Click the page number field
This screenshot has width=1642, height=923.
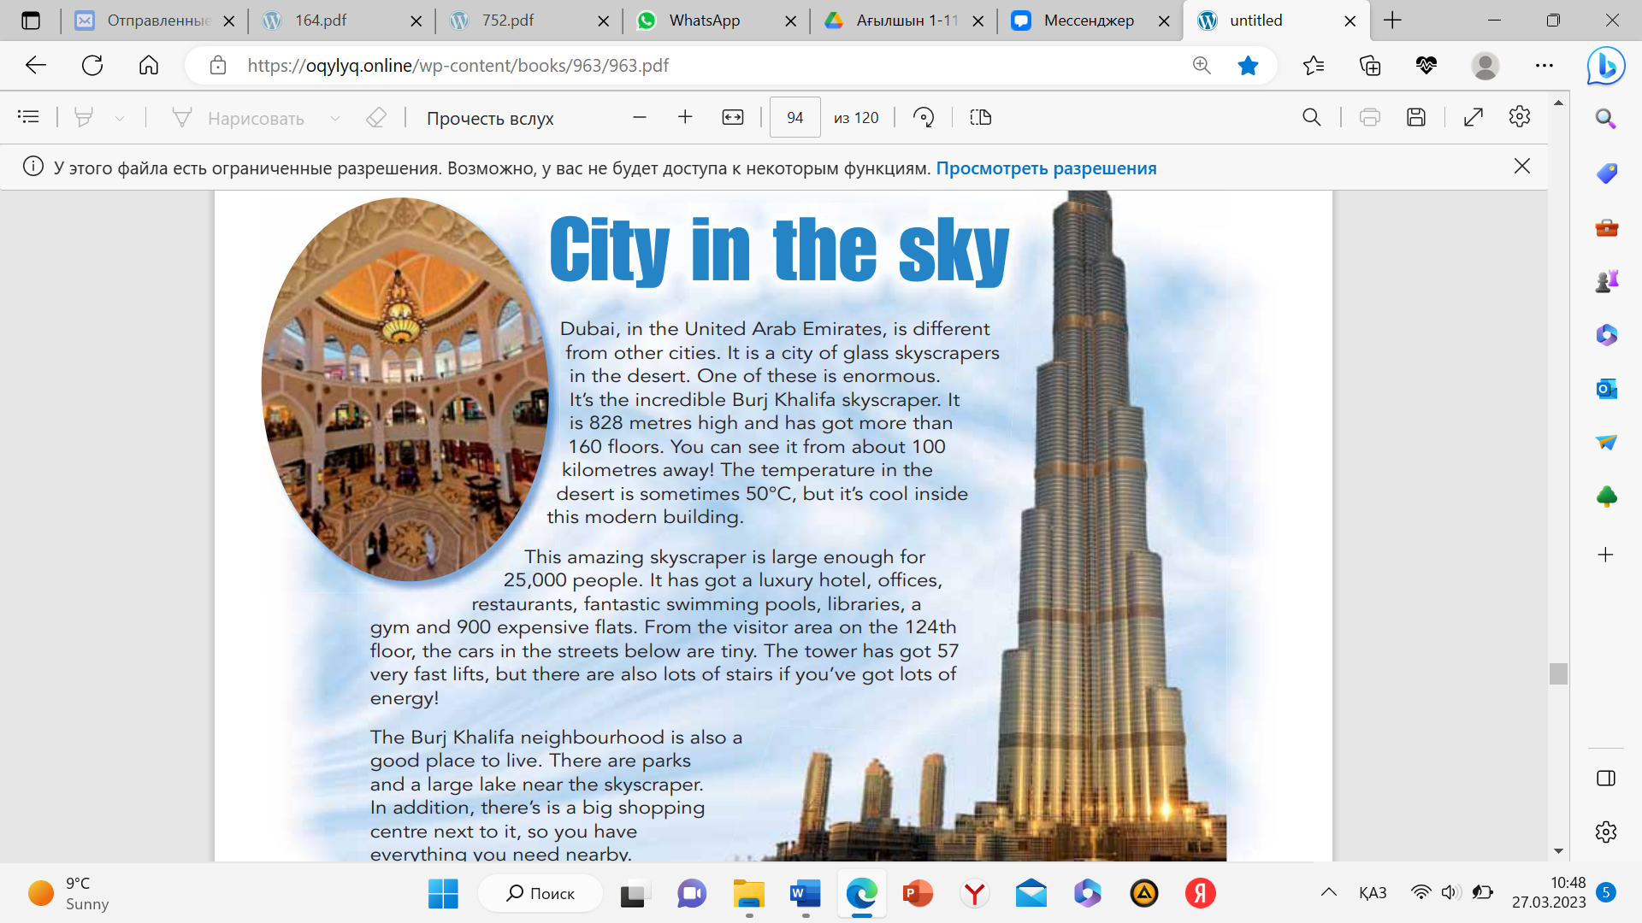[x=794, y=117]
